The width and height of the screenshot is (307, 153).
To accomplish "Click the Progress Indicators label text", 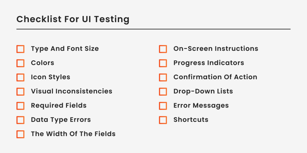I will (209, 63).
